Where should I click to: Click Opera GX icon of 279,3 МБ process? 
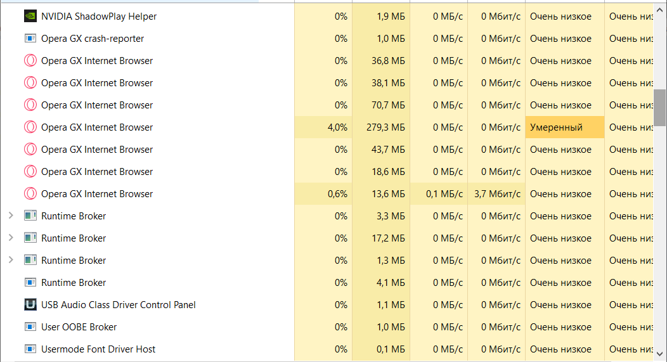(x=30, y=127)
